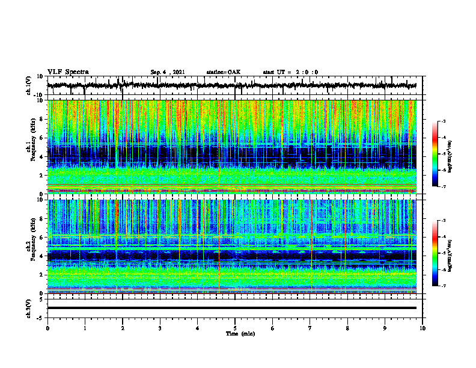This screenshot has width=476, height=368.
Task: Select the "start UT = 2:0:0" label
Action: [290, 72]
